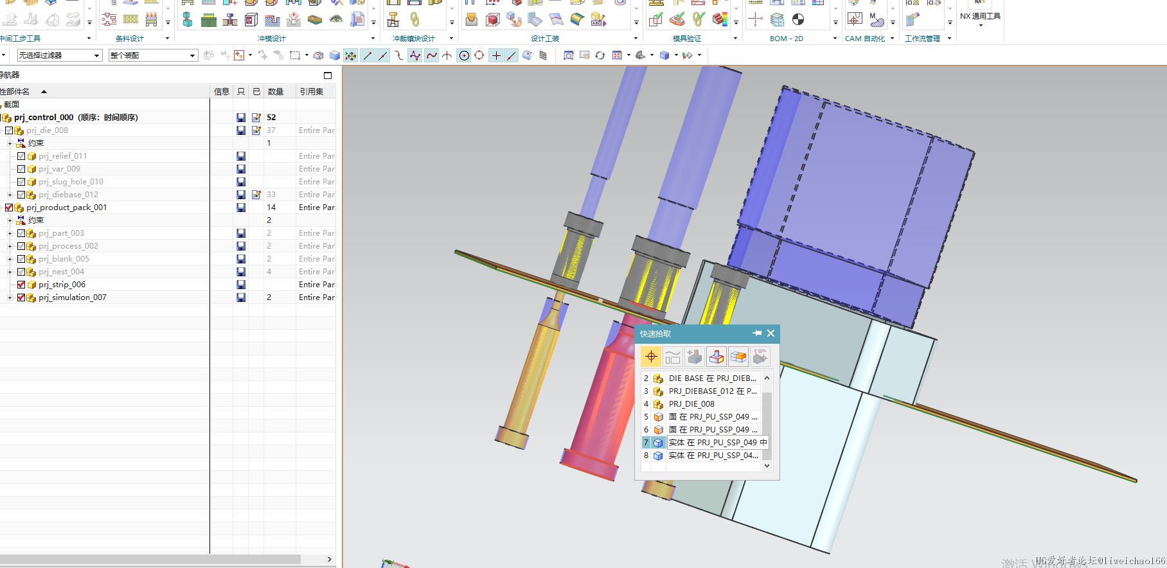1167x568 pixels.
Task: Open the 模具验证 ribbon group label
Action: (687, 39)
